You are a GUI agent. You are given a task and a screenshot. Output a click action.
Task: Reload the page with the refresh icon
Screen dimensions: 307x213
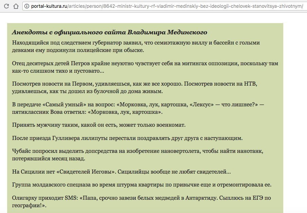pyautogui.click(x=6, y=6)
